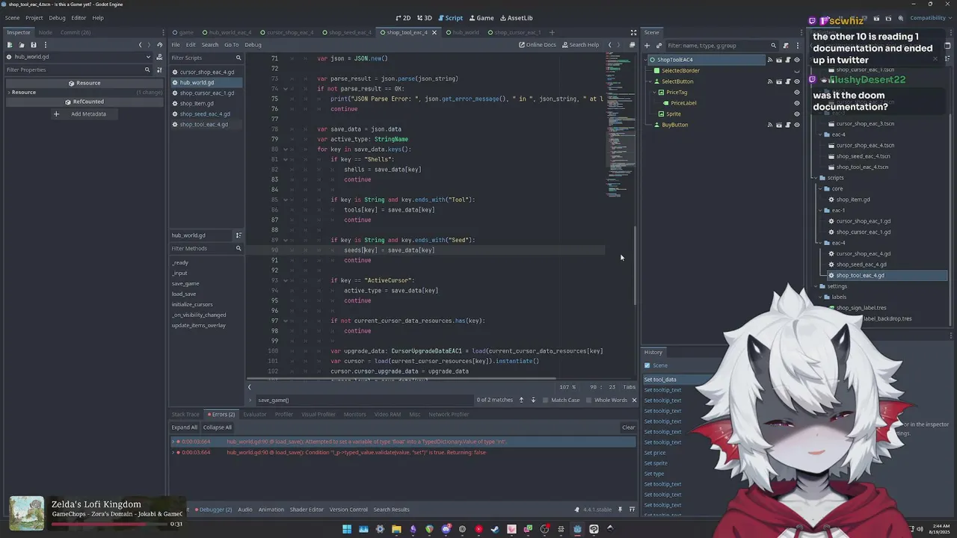
Task: Toggle visibility of PriceTag node
Action: 796,93
